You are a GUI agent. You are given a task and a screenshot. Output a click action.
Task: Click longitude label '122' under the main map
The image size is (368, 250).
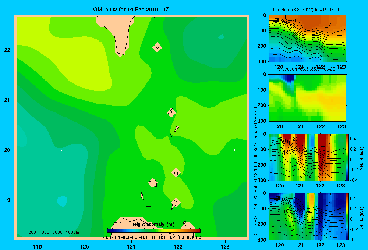[x=178, y=246]
